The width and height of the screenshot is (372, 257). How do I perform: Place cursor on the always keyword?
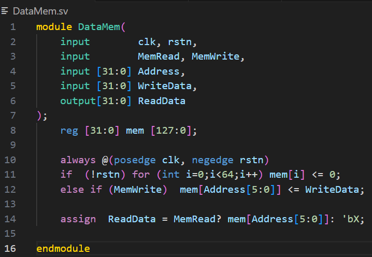pyautogui.click(x=78, y=160)
